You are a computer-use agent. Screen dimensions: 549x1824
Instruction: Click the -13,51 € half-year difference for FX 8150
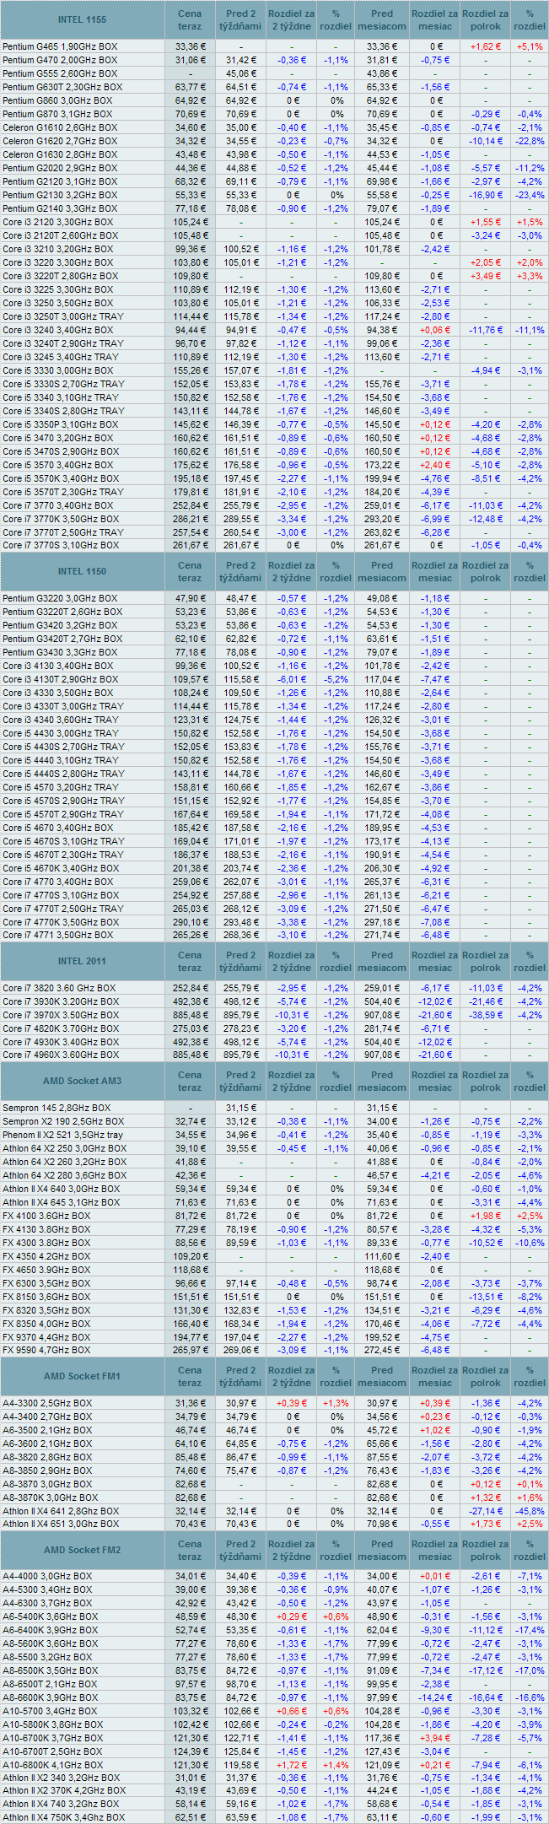(x=486, y=1297)
